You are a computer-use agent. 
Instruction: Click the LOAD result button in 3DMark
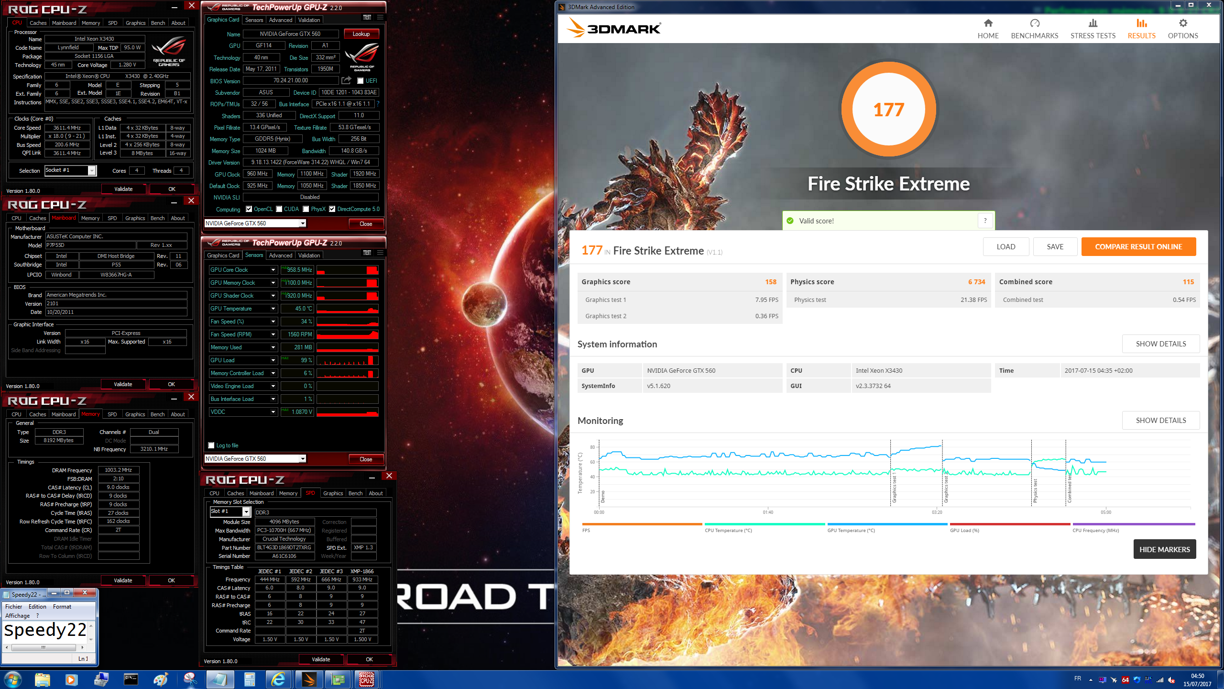pos(1005,247)
